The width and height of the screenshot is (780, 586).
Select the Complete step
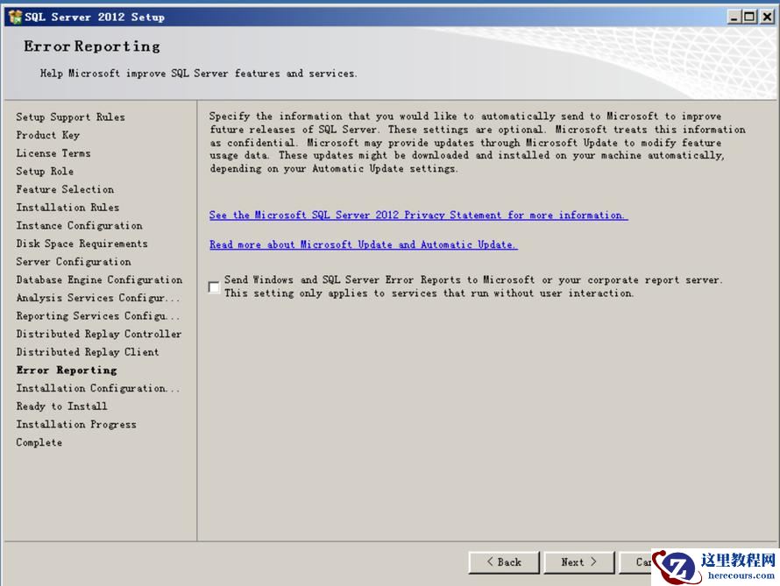click(x=39, y=442)
